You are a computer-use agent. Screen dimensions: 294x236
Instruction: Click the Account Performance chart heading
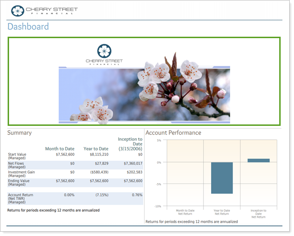[173, 133]
